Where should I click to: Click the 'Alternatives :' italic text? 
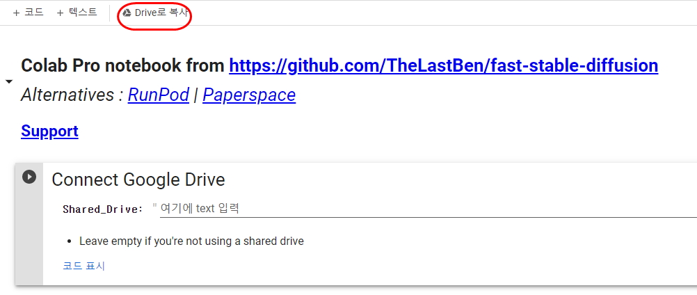(72, 95)
